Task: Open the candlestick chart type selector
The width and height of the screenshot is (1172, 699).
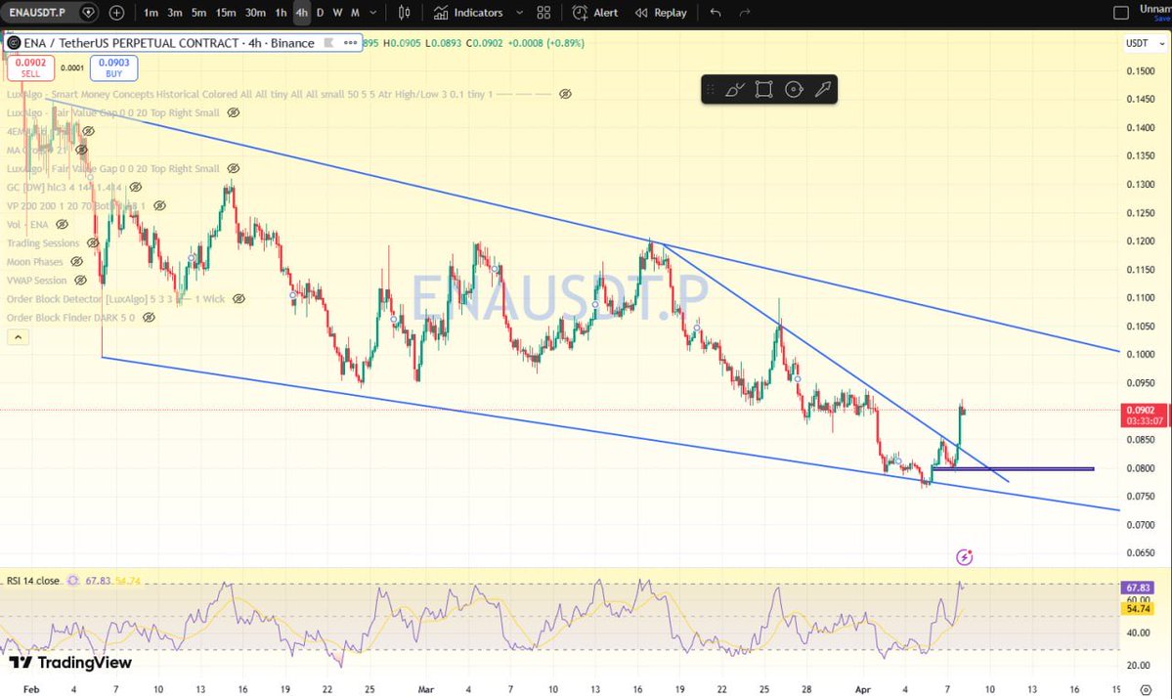Action: 405,13
